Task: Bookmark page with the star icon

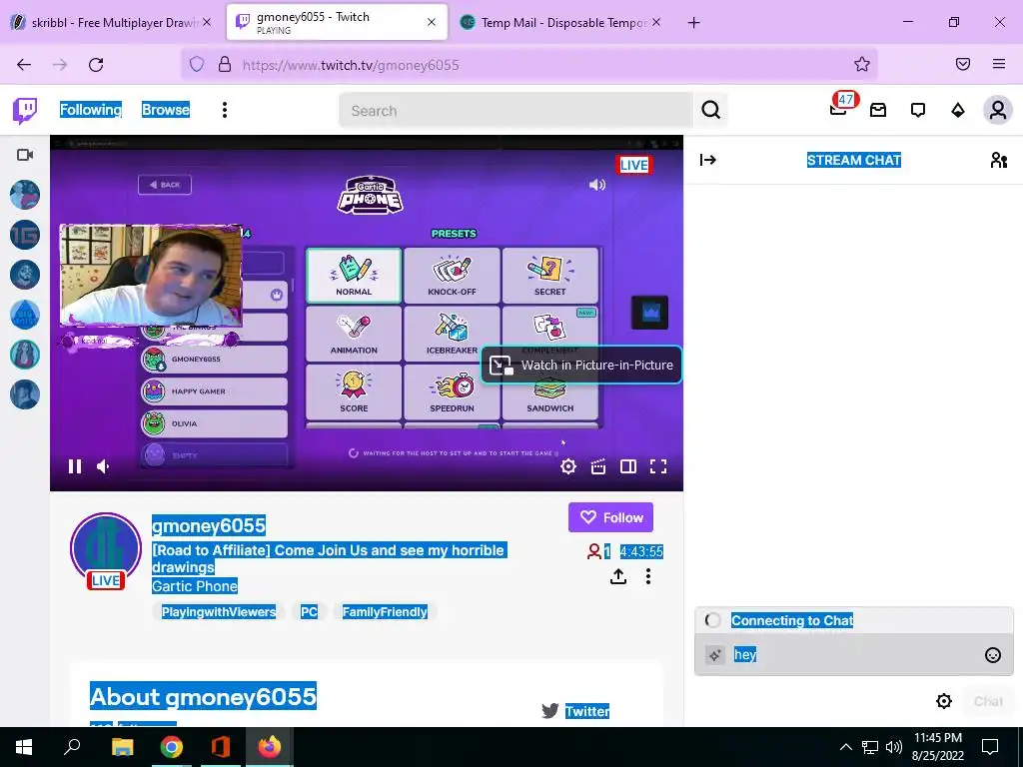Action: click(862, 64)
